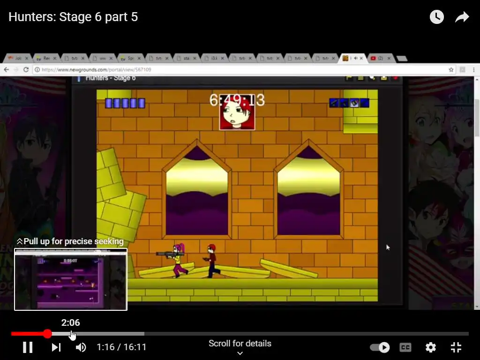This screenshot has height=360, width=480.
Task: Click the red heart favorite icon above the game
Action: 396,78
